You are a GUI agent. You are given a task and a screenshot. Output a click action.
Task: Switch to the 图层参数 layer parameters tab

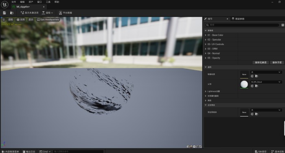coord(238,19)
